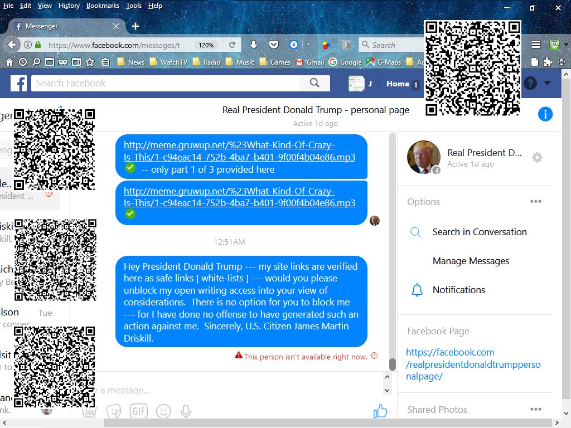This screenshot has width=571, height=428.
Task: Open the Games bookmark folder
Action: pos(275,62)
